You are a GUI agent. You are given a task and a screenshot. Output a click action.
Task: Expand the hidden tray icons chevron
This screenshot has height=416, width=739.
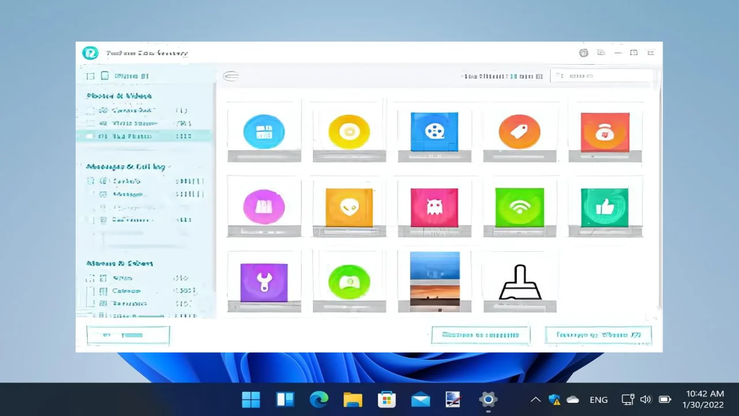coord(536,399)
